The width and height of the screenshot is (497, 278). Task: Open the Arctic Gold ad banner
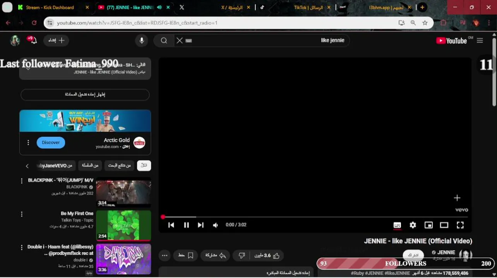[85, 121]
